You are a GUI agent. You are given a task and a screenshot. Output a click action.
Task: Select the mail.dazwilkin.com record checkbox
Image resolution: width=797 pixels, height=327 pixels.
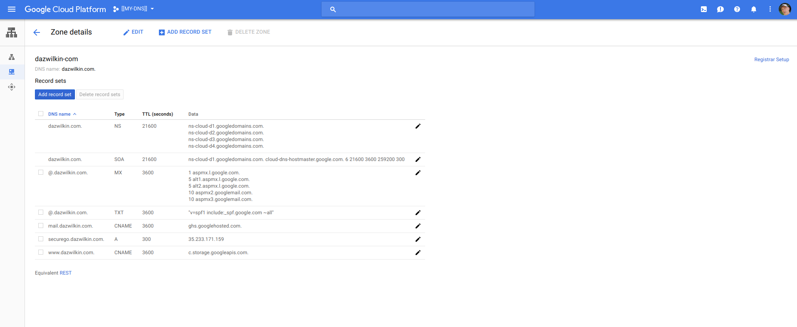click(x=41, y=225)
